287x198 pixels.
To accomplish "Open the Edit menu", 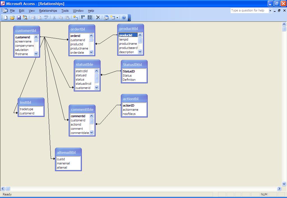I will pos(22,11).
